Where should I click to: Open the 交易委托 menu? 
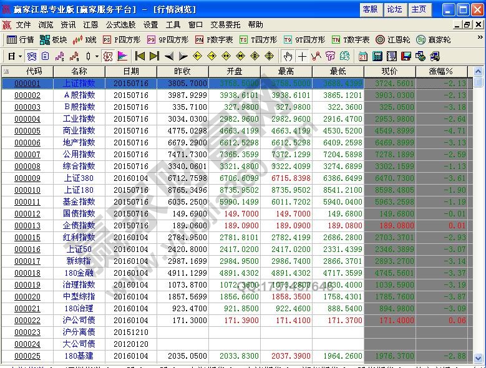coord(225,25)
